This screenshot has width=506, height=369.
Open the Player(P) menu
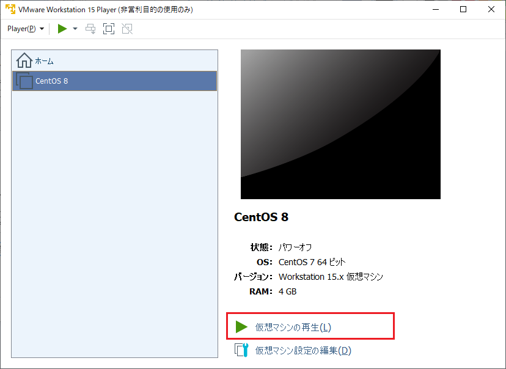tap(20, 28)
